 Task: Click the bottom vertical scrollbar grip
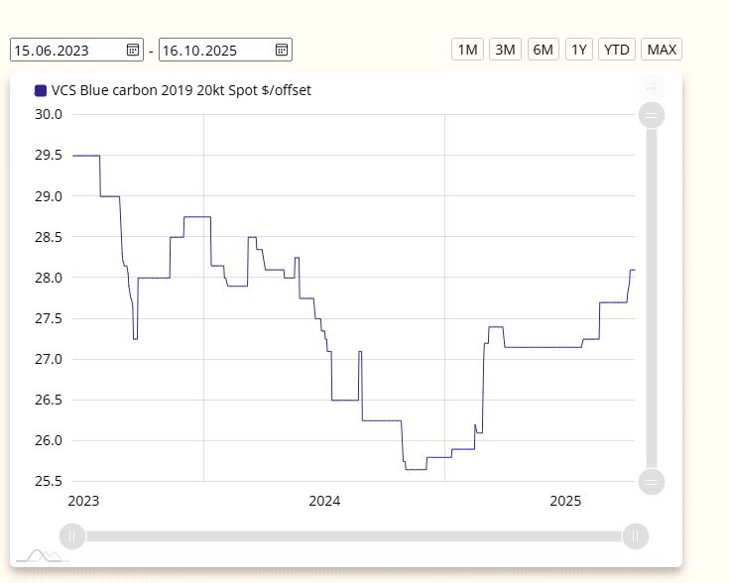point(652,482)
